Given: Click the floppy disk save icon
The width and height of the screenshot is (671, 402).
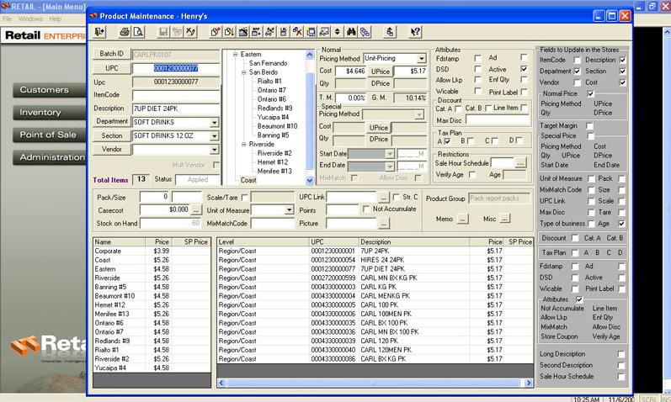Looking at the screenshot, I should [163, 32].
